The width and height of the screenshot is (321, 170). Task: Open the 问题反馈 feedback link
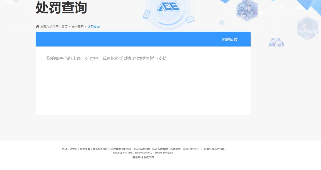pos(230,39)
